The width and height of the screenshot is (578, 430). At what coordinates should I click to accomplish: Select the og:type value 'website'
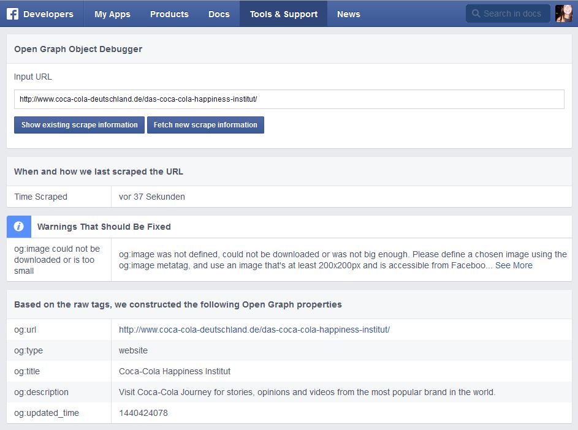point(133,350)
